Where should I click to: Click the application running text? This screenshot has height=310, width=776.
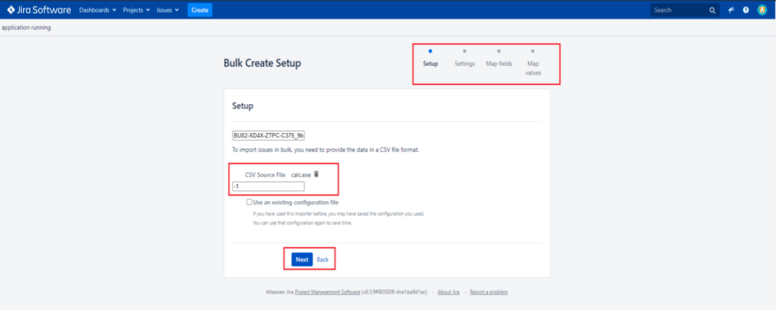[x=27, y=28]
